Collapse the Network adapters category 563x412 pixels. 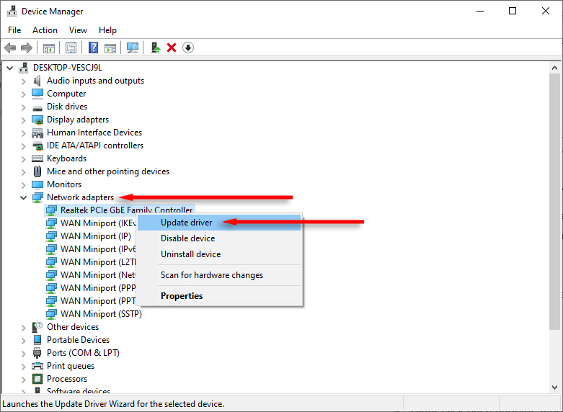coord(23,197)
